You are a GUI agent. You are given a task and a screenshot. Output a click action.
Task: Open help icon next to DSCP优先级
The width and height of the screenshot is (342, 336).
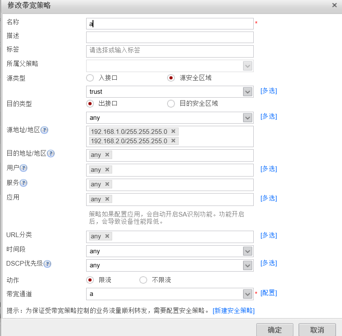47,264
